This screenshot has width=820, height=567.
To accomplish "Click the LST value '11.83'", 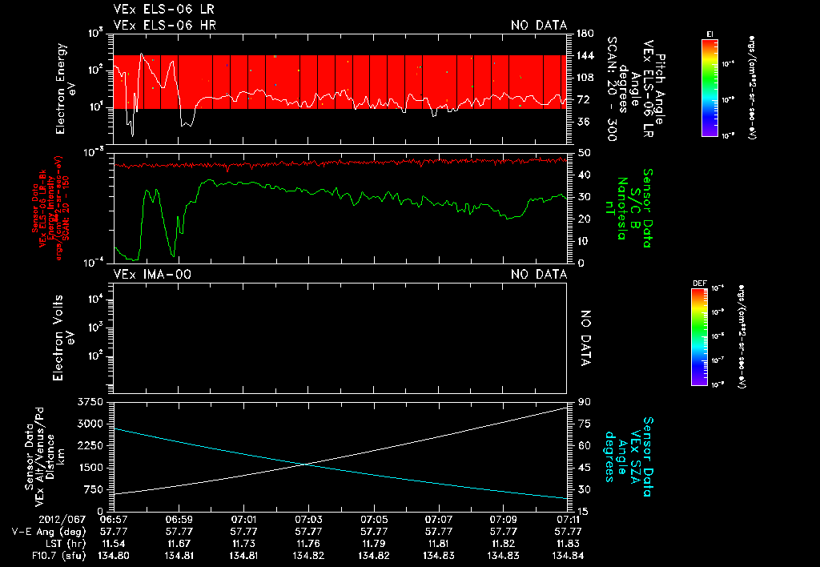I will tap(568, 544).
